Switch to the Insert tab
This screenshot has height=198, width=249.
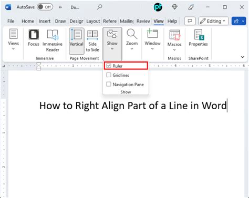tap(45, 21)
